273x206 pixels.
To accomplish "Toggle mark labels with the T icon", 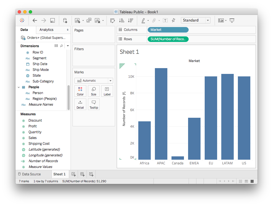I will [x=165, y=20].
